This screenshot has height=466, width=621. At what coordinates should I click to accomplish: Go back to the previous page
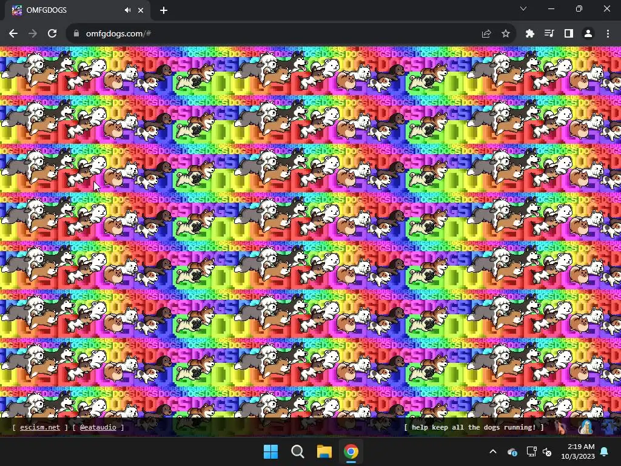click(x=13, y=34)
